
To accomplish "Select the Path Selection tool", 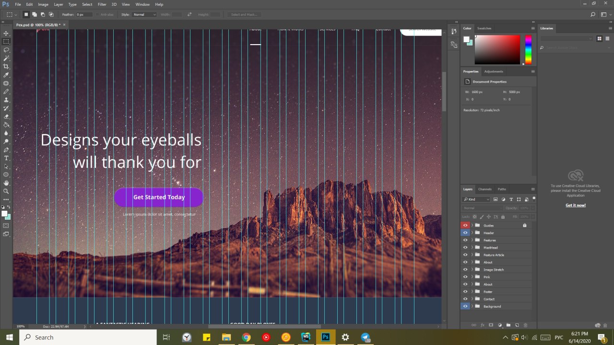I will tap(6, 167).
